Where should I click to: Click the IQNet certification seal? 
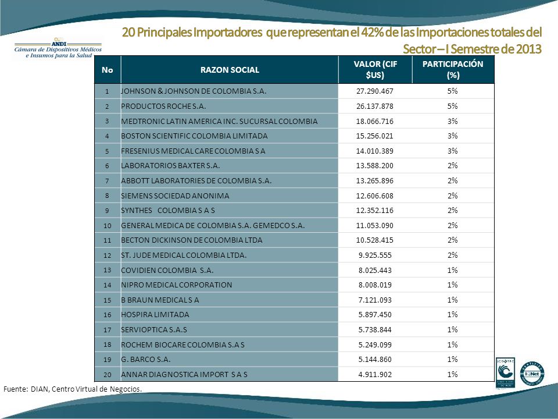coord(532,374)
